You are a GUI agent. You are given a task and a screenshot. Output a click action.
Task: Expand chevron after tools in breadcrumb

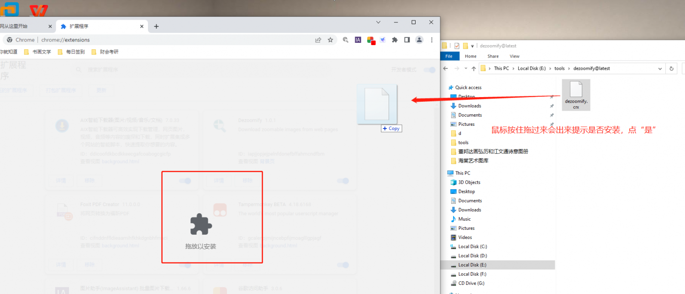click(569, 68)
